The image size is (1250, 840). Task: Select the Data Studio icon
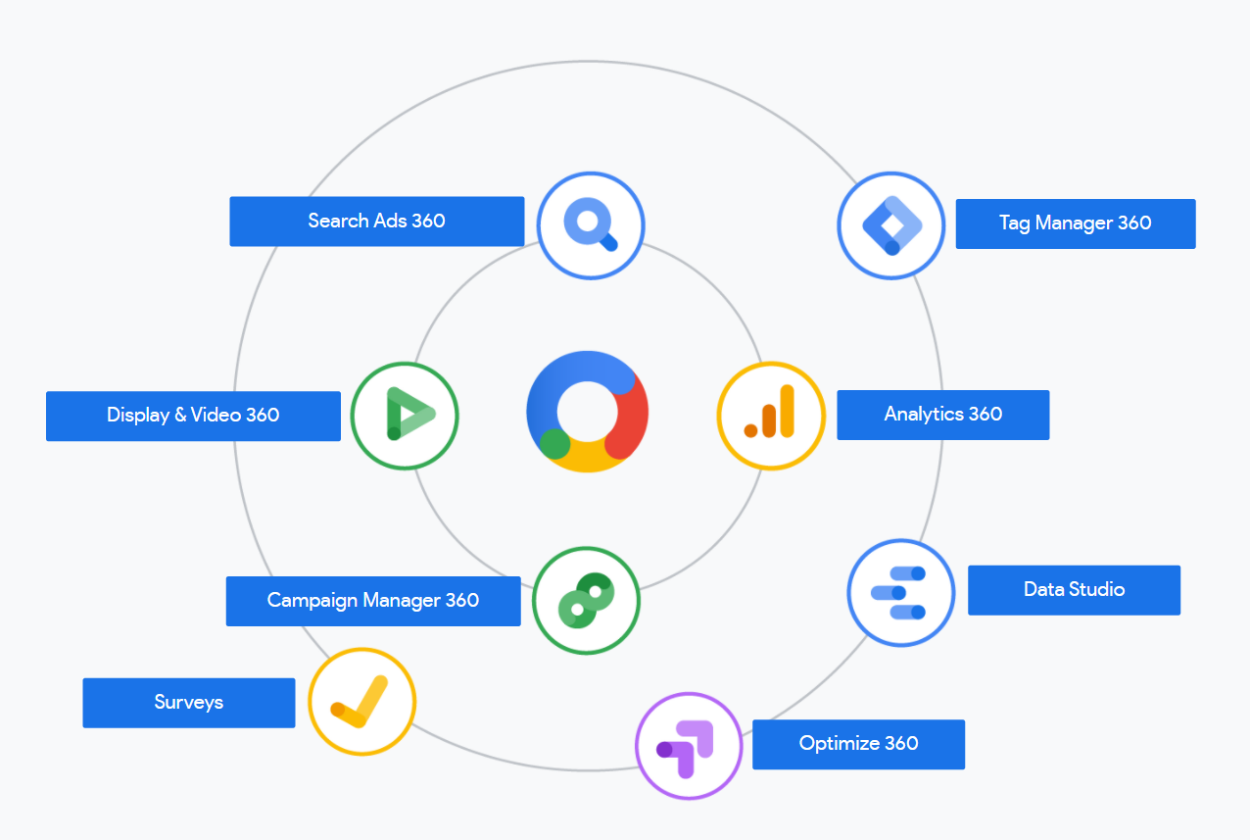click(900, 592)
